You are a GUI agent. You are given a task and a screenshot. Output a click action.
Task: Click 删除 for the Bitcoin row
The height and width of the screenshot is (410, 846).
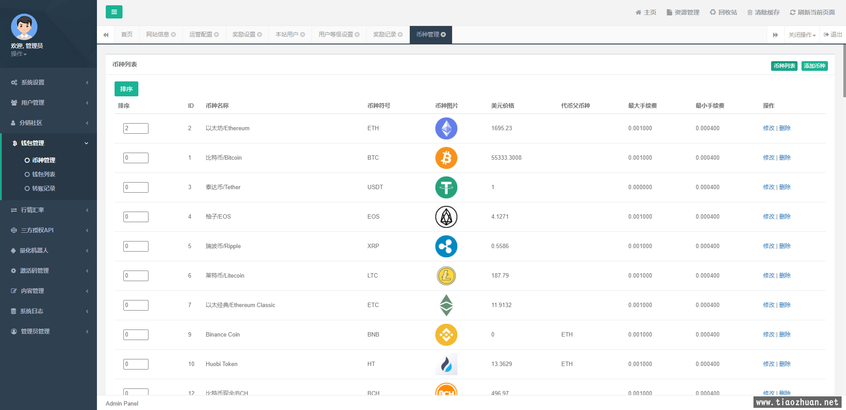pos(785,157)
